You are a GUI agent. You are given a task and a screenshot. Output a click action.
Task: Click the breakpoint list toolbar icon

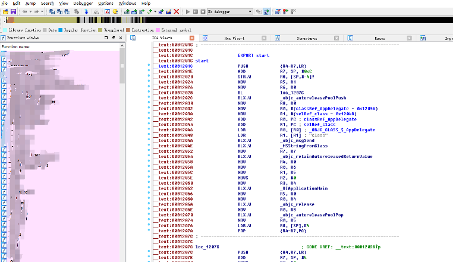point(278,11)
